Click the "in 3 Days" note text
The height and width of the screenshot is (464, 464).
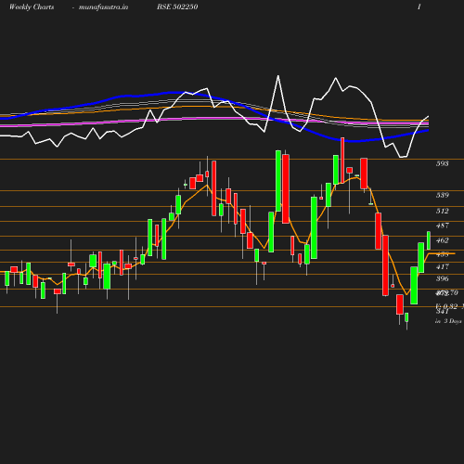pos(448,321)
